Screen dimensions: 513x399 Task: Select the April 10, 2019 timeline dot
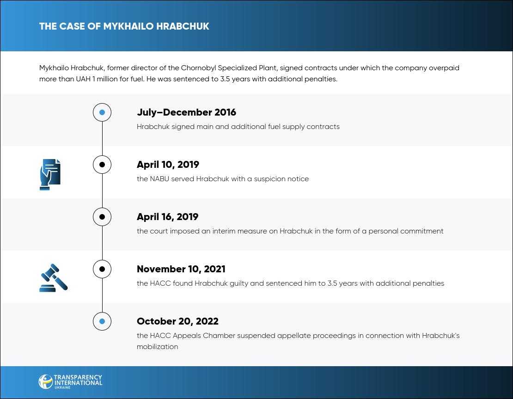pyautogui.click(x=102, y=165)
